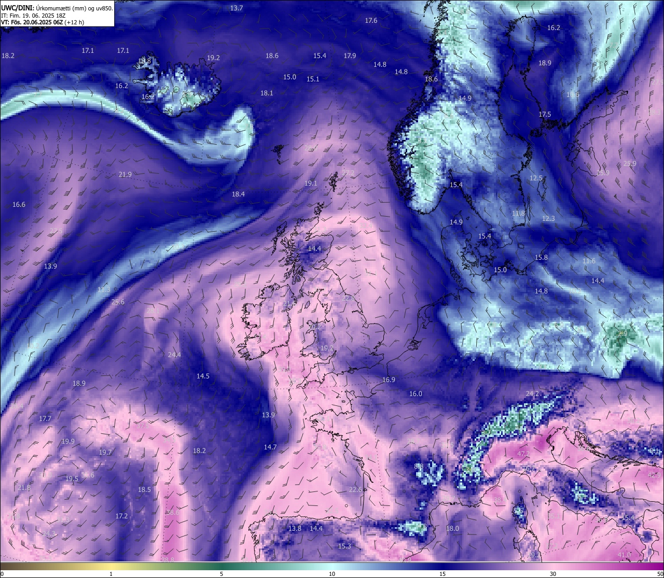
Task: Click the map value 13.7
Action: click(x=237, y=8)
